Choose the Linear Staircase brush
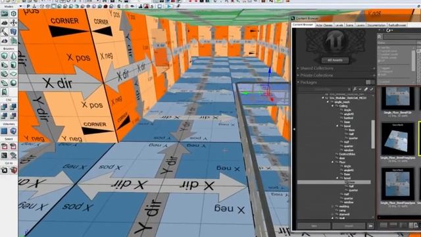The width and height of the screenshot is (421, 237). coord(5,74)
